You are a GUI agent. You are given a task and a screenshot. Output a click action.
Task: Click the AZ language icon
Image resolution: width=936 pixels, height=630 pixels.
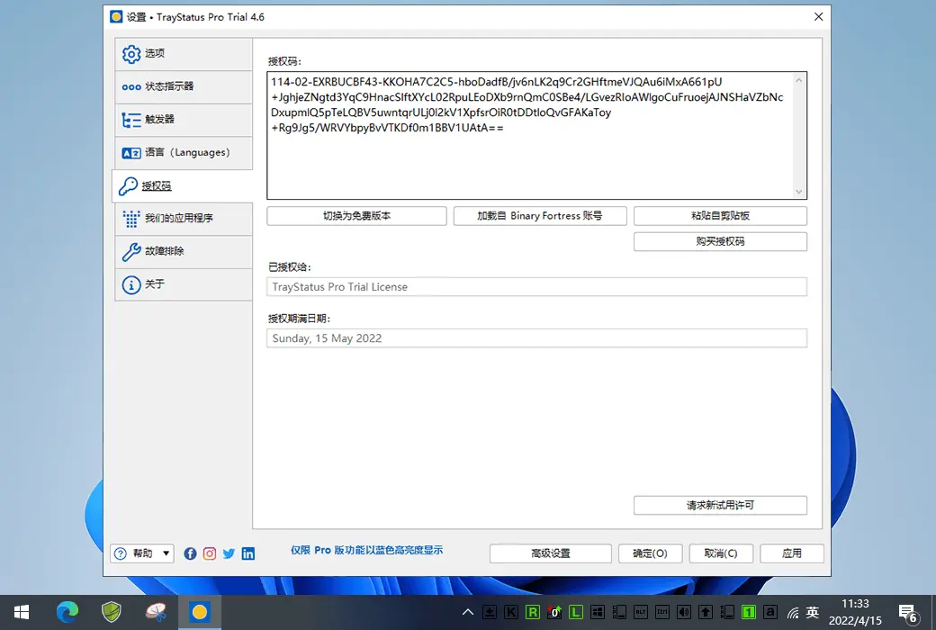(x=131, y=154)
